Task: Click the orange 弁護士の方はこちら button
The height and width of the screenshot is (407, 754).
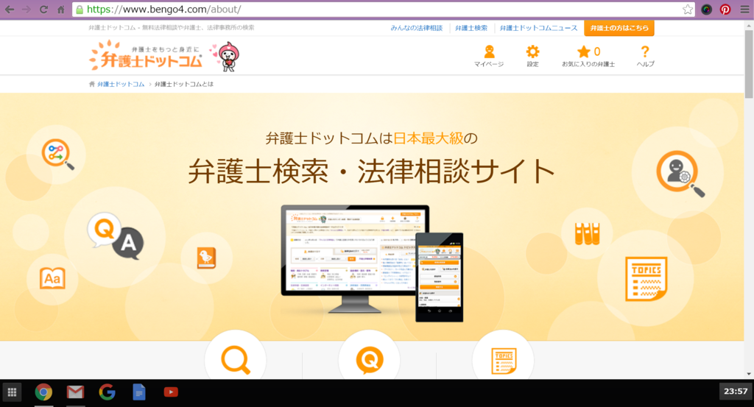Action: pyautogui.click(x=619, y=28)
